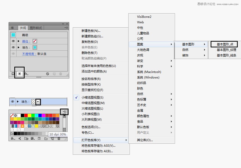241x168 pixels.
Task: Toggle visibility of the 描边 stroke attribute
Action: click(x=13, y=41)
